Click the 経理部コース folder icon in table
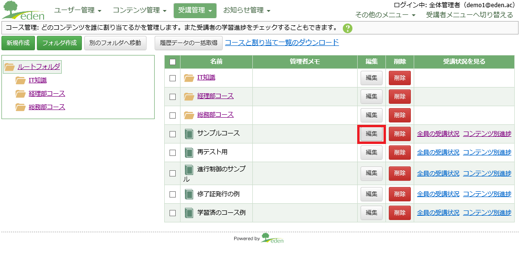The width and height of the screenshot is (520, 253). coord(189,97)
